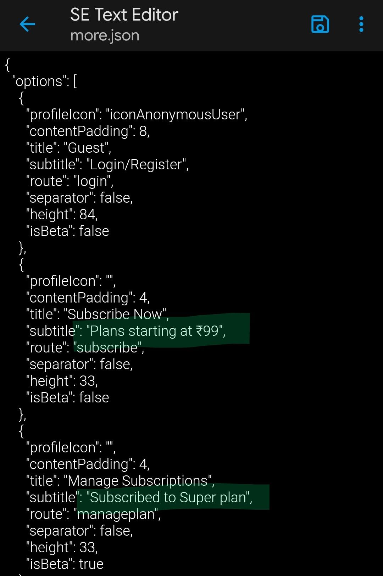Place cursor in "Manage Subscriptions" title

pos(138,481)
